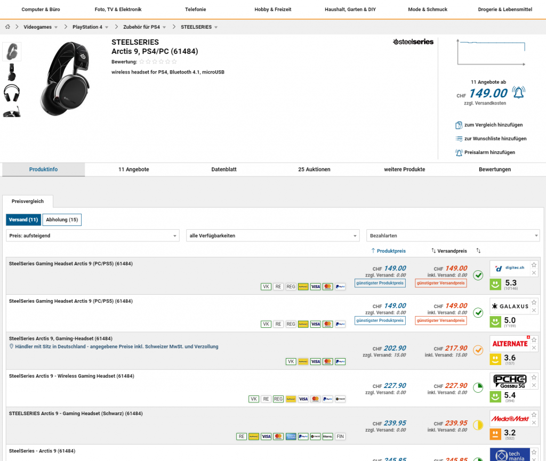The width and height of the screenshot is (546, 461).
Task: Remove Galaxus offer using the X icon
Action: pos(534,310)
